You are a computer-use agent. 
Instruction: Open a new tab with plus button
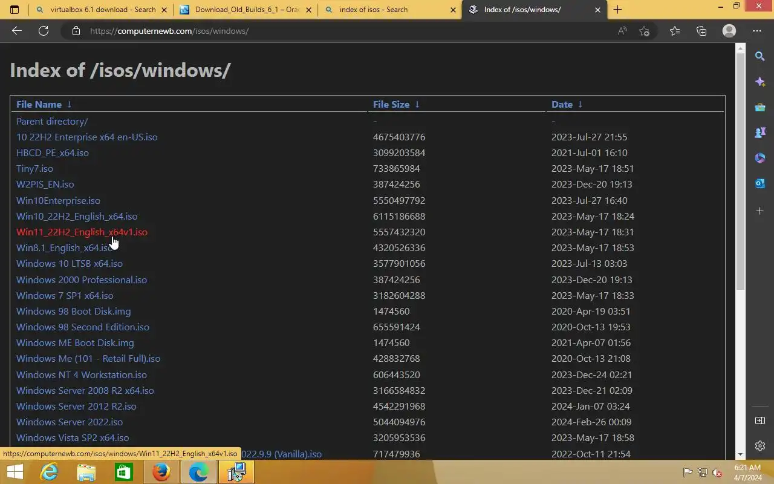coord(617,10)
